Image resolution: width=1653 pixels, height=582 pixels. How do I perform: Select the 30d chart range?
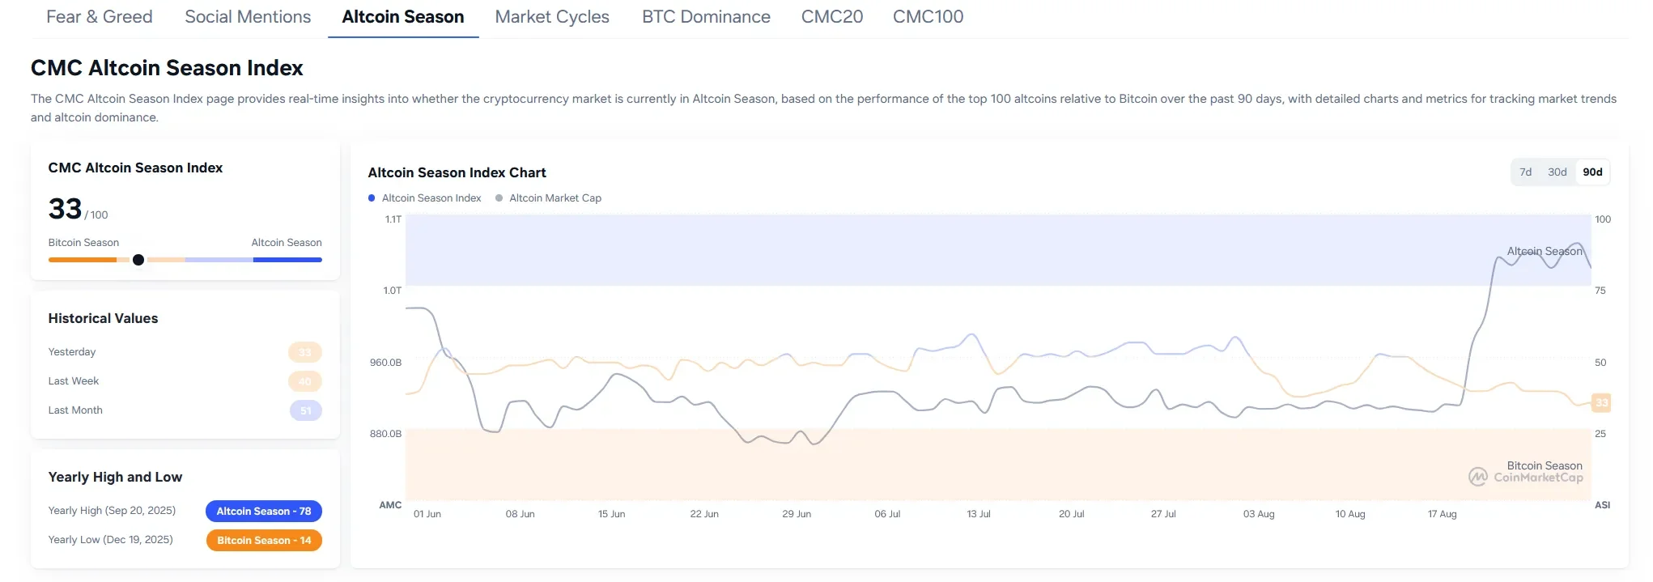[x=1557, y=172]
